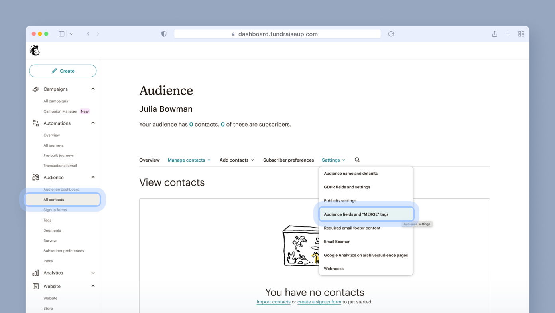
Task: Choose Webhooks from Settings menu
Action: [x=334, y=269]
